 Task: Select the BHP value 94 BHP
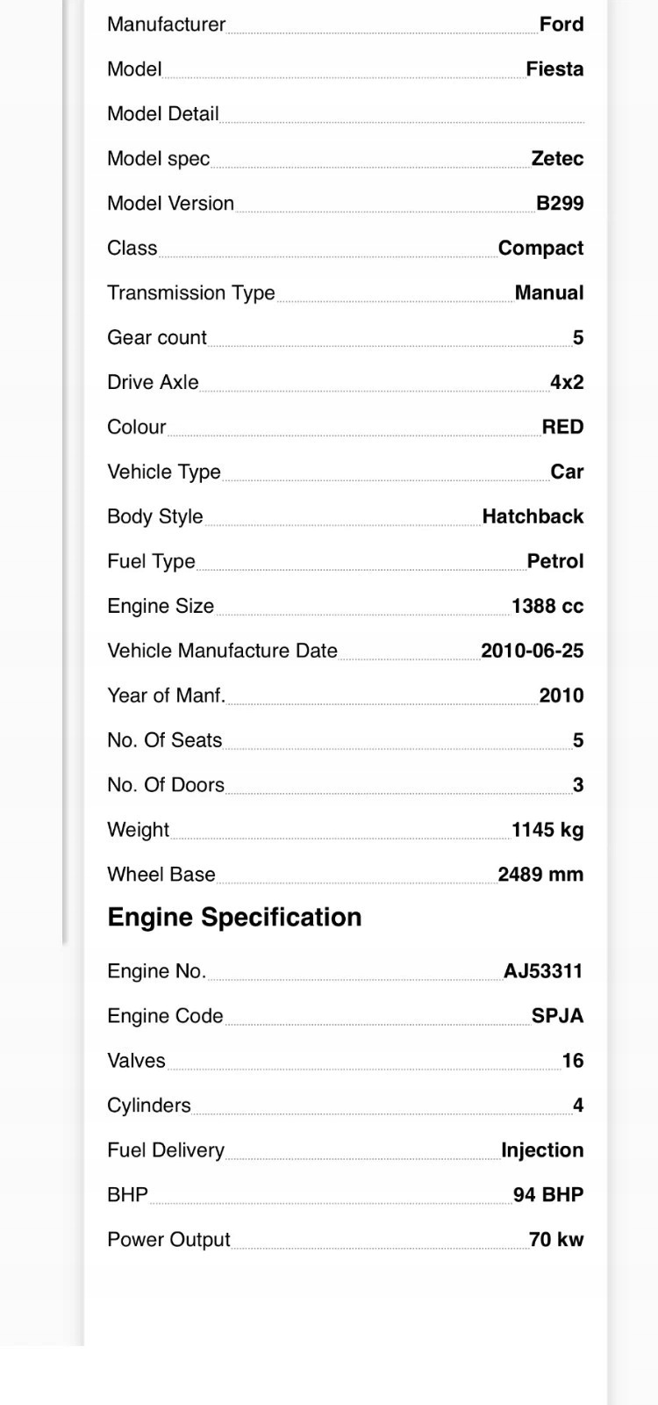[548, 1196]
